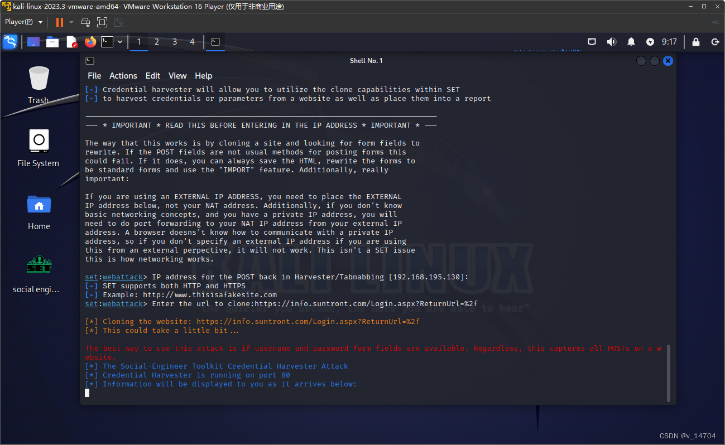The height and width of the screenshot is (445, 725).
Task: Minimize the Shell No. 1 window
Action: [x=641, y=61]
